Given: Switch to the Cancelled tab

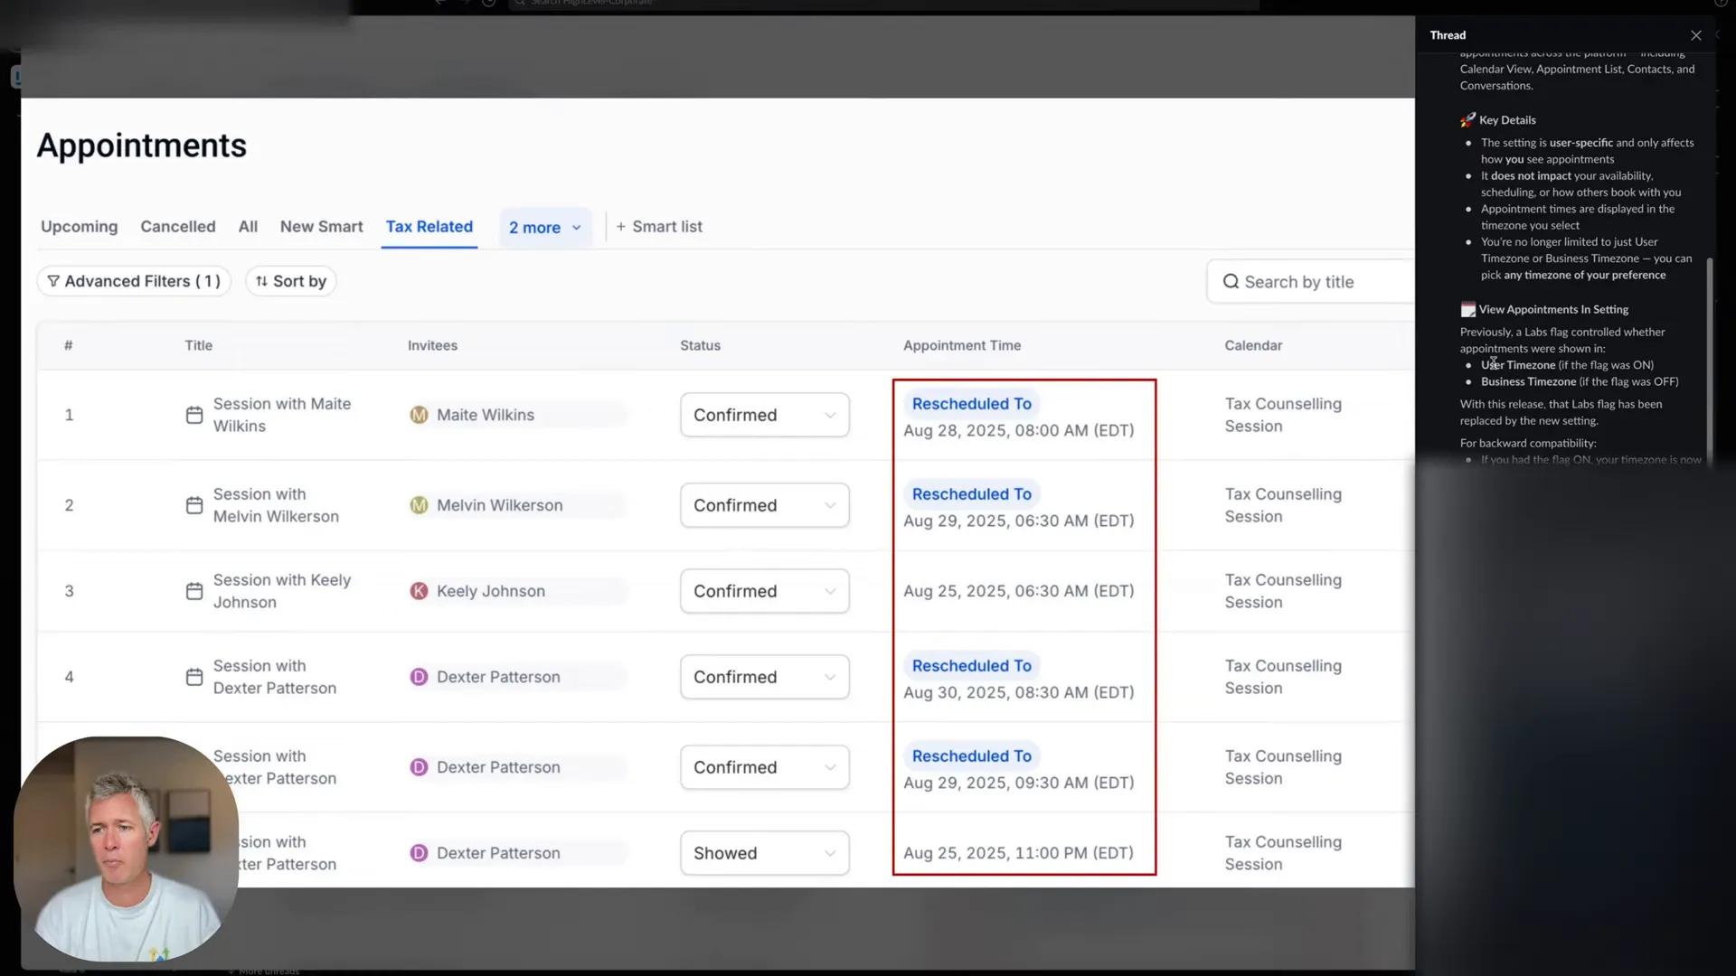Looking at the screenshot, I should coord(178,227).
